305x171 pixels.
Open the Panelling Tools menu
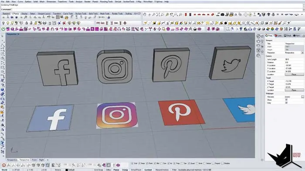pyautogui.click(x=106, y=2)
